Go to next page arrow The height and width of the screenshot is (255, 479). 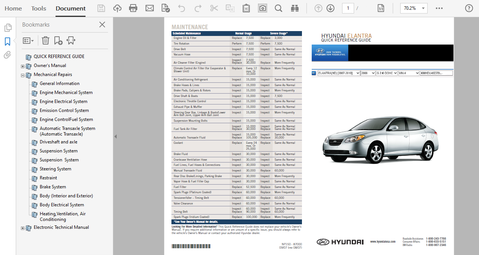[330, 8]
